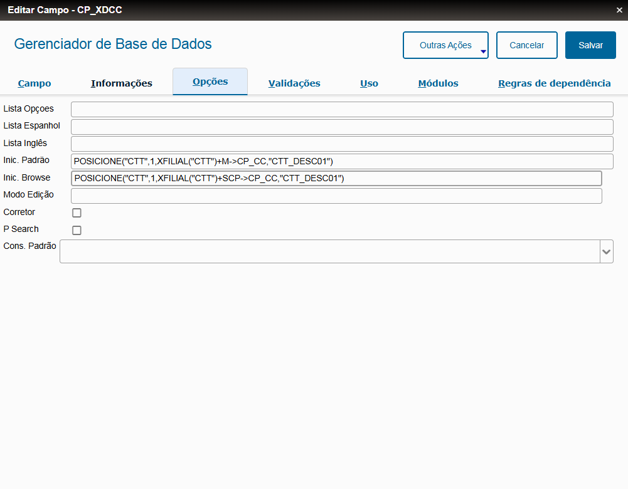
Task: Go to the Validações tab
Action: point(294,83)
